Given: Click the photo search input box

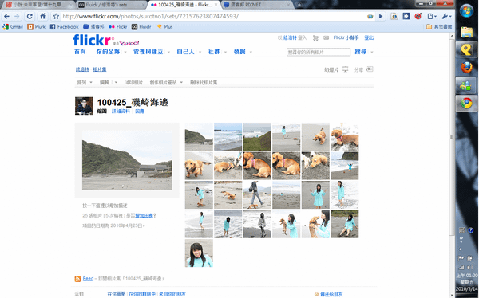Looking at the screenshot, I should point(319,52).
